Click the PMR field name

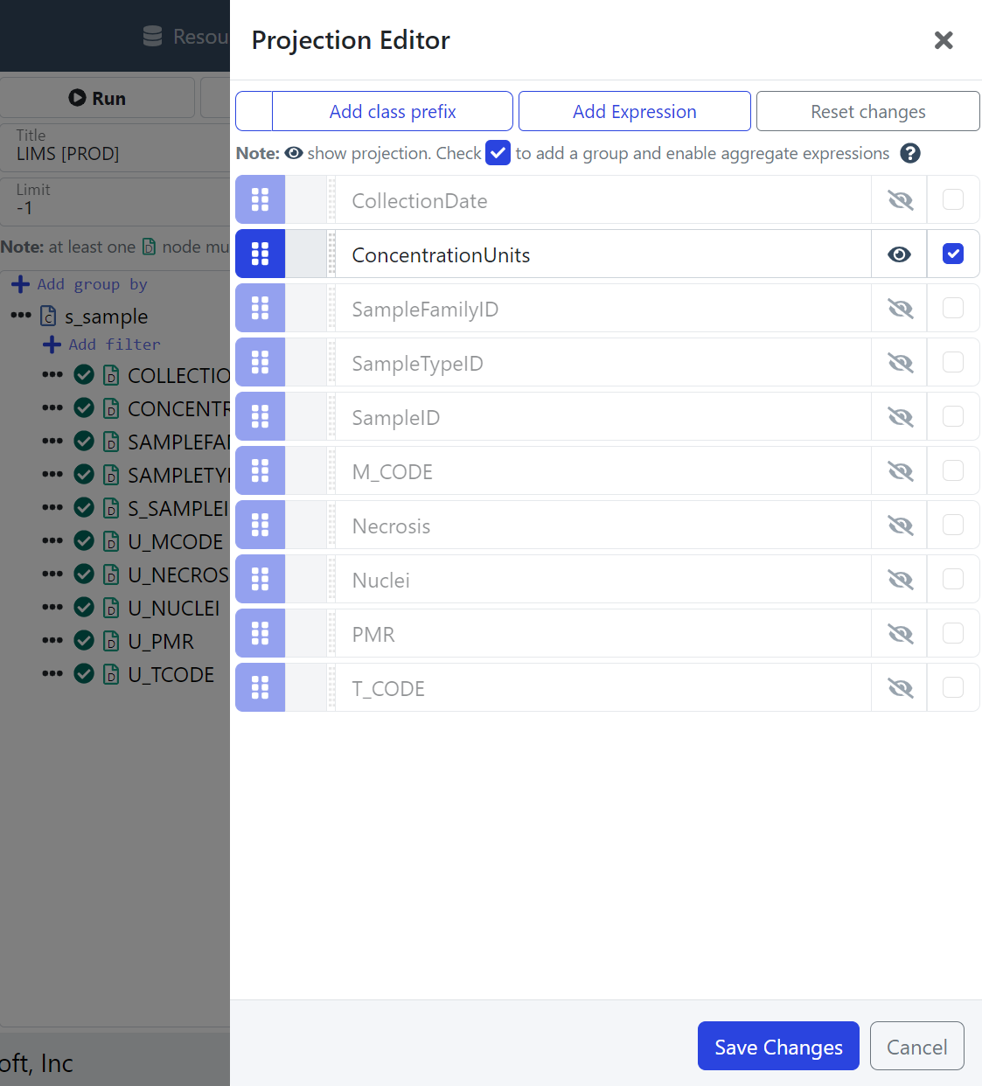tap(373, 635)
